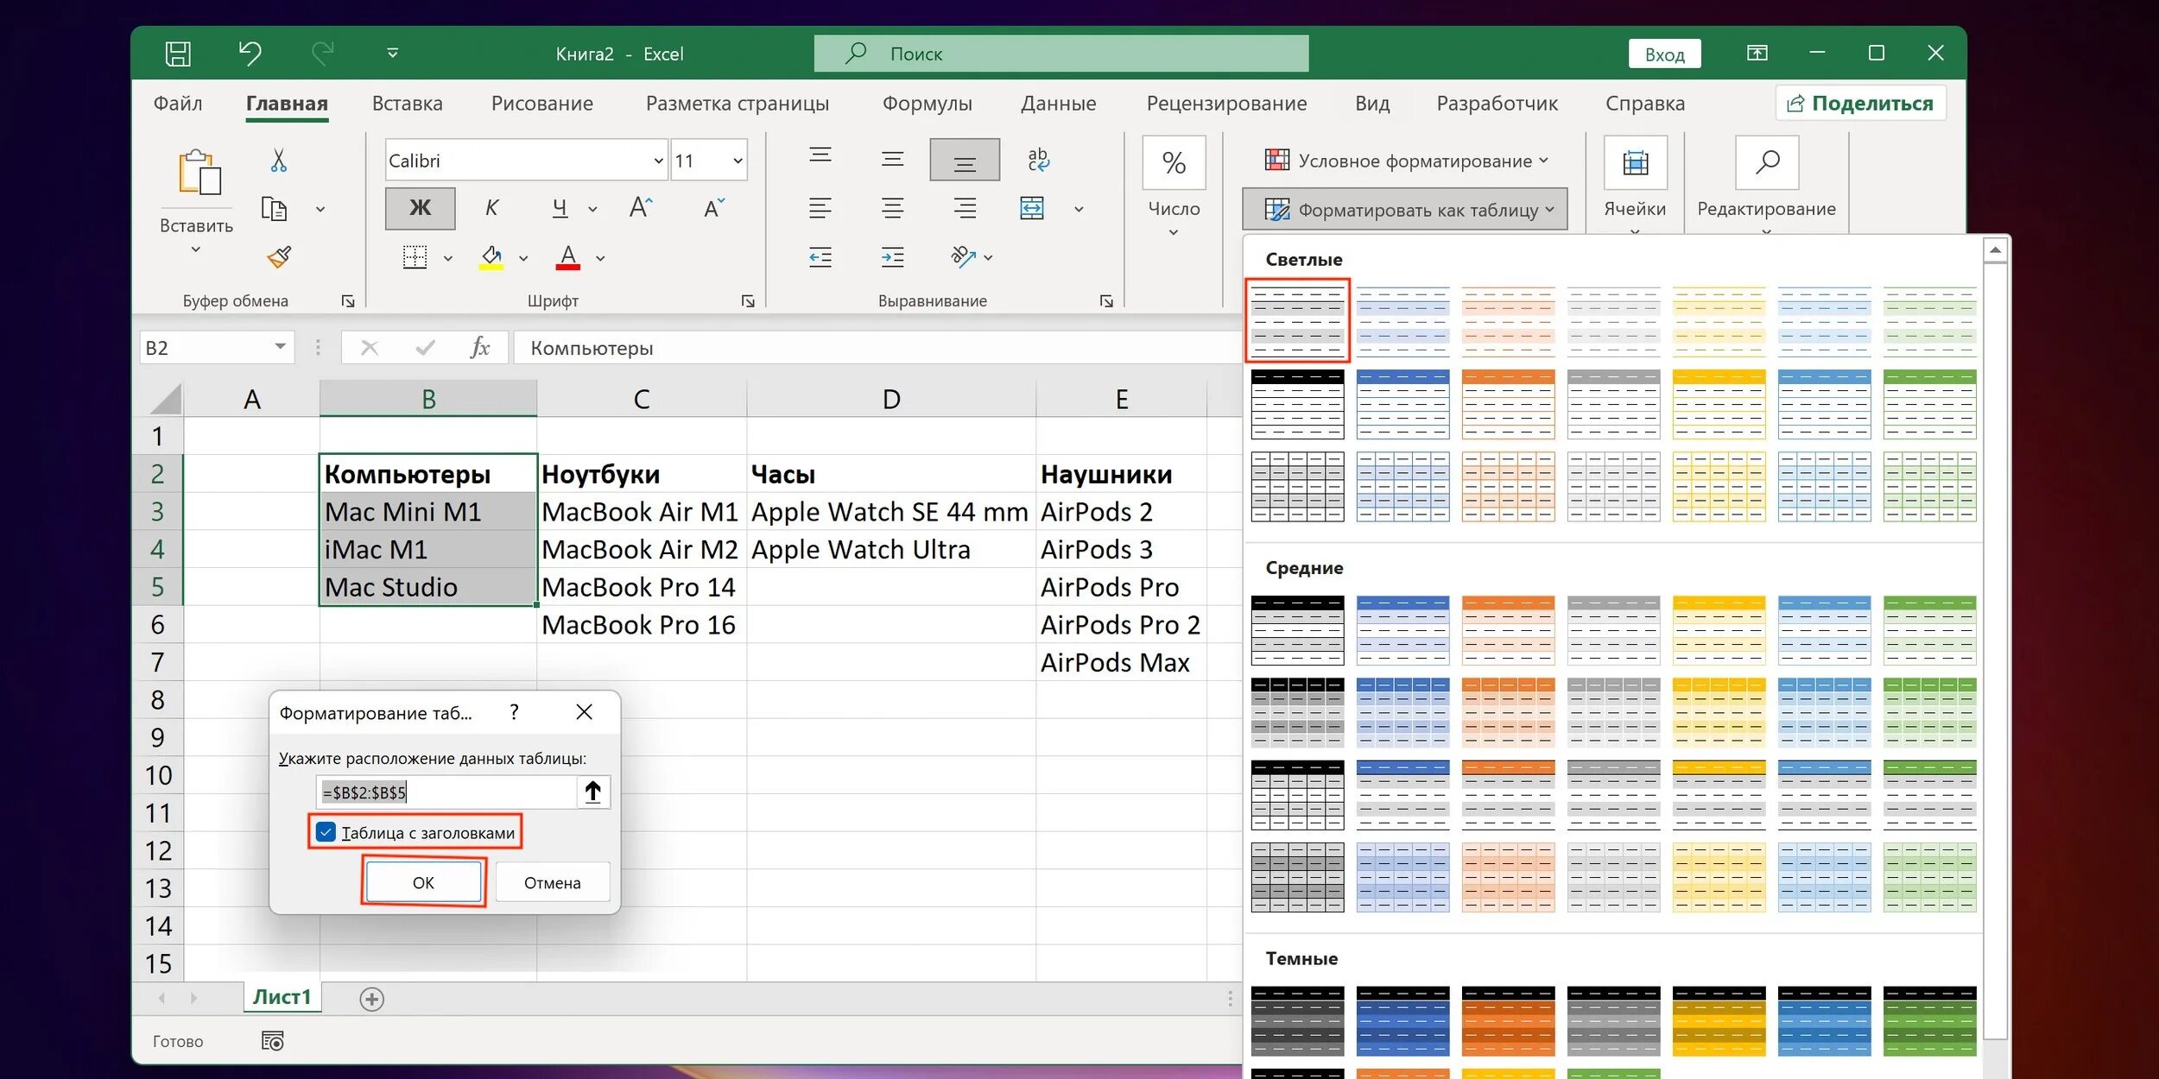Expand the Name Box B2 dropdown
Image resolution: width=2159 pixels, height=1079 pixels.
(280, 347)
